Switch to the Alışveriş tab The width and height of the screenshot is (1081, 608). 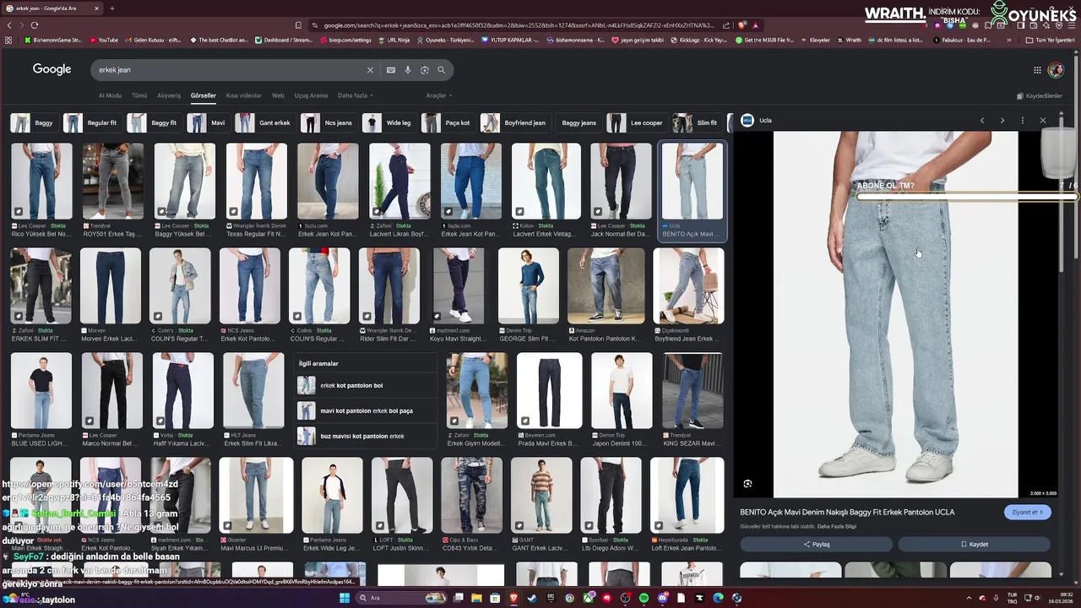click(169, 95)
